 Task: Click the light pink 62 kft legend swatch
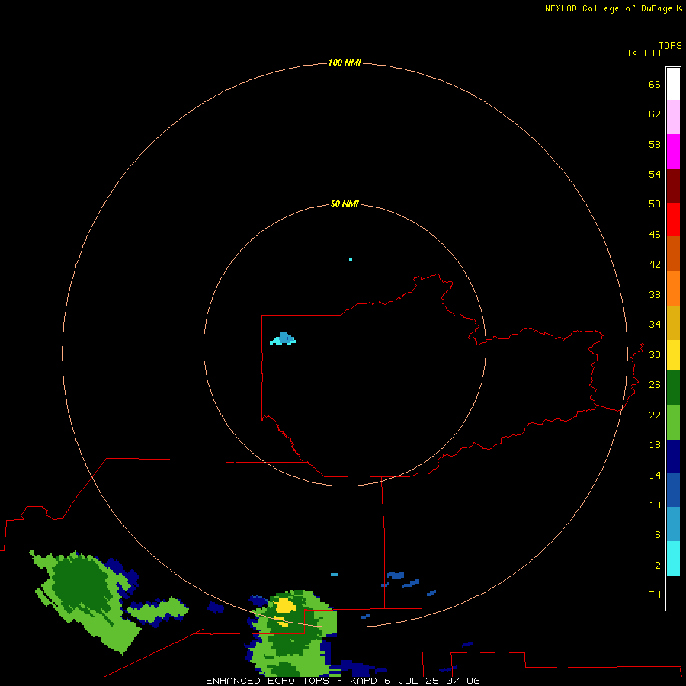tap(673, 117)
